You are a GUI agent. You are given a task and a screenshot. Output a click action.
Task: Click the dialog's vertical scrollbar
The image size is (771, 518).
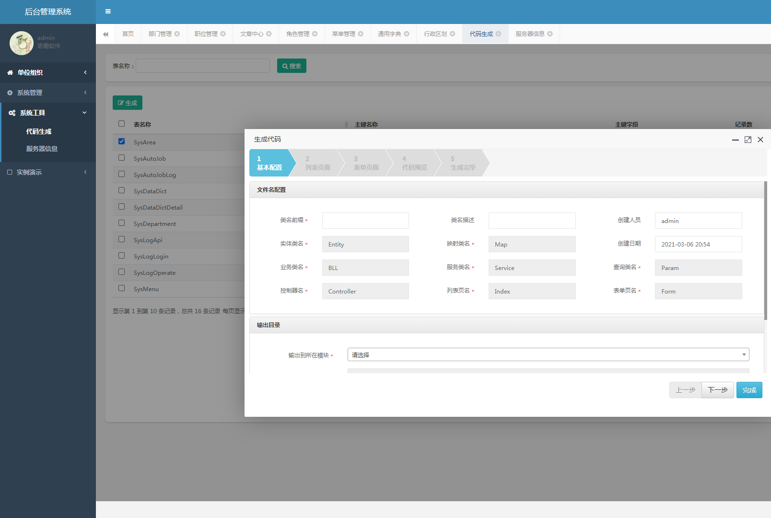pyautogui.click(x=765, y=249)
